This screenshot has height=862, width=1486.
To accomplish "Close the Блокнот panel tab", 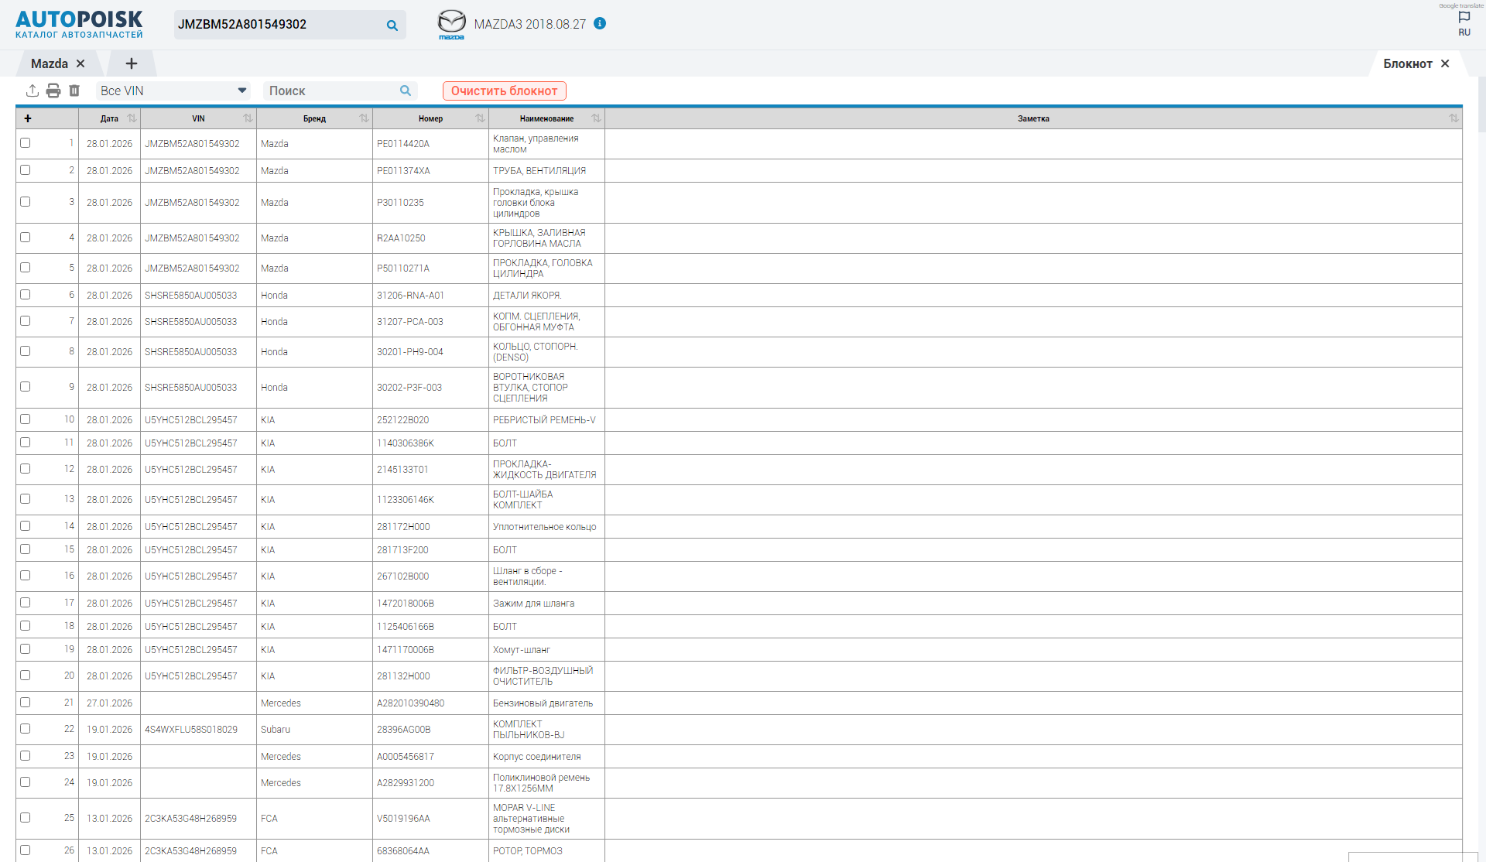I will click(x=1445, y=63).
